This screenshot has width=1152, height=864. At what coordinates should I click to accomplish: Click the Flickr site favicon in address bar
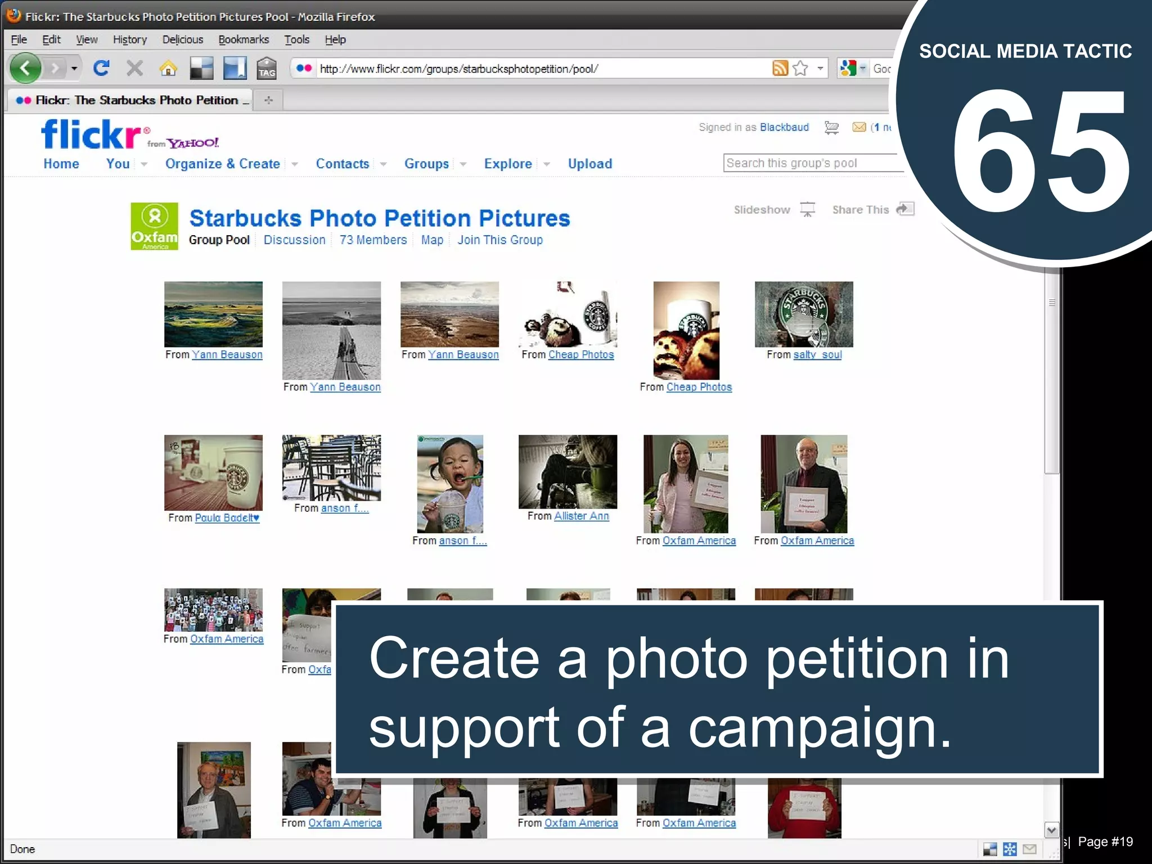304,68
